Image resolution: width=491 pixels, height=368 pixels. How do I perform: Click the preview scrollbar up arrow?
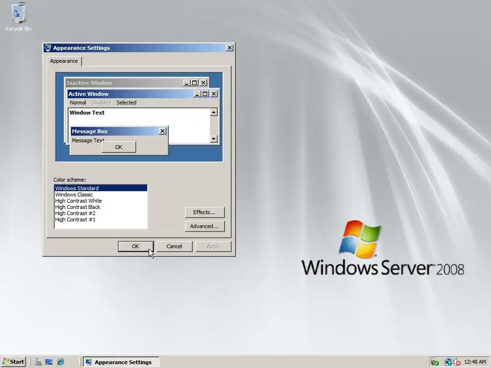tap(213, 112)
